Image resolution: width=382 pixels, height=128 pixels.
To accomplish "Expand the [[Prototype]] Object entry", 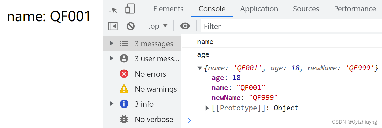I will [252, 108].
